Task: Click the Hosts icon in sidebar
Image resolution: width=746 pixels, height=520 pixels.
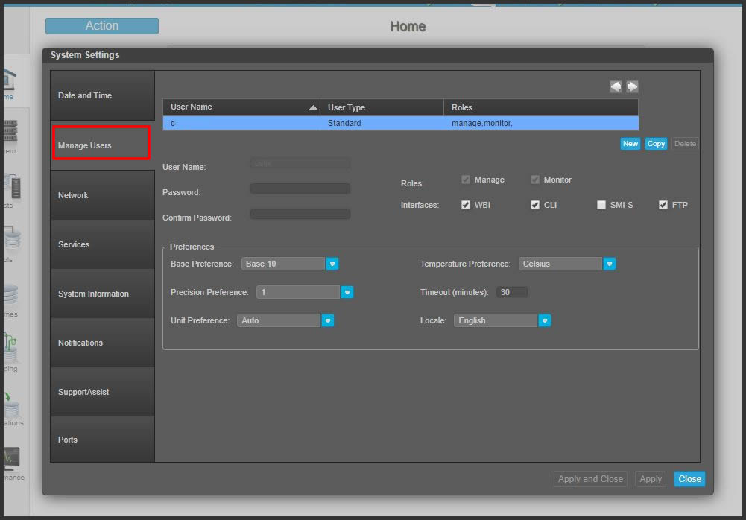Action: click(x=11, y=186)
